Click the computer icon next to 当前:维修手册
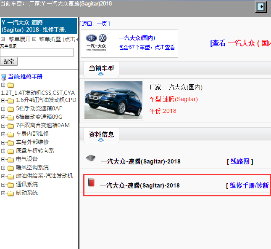This screenshot has height=249, width=271. 4,77
